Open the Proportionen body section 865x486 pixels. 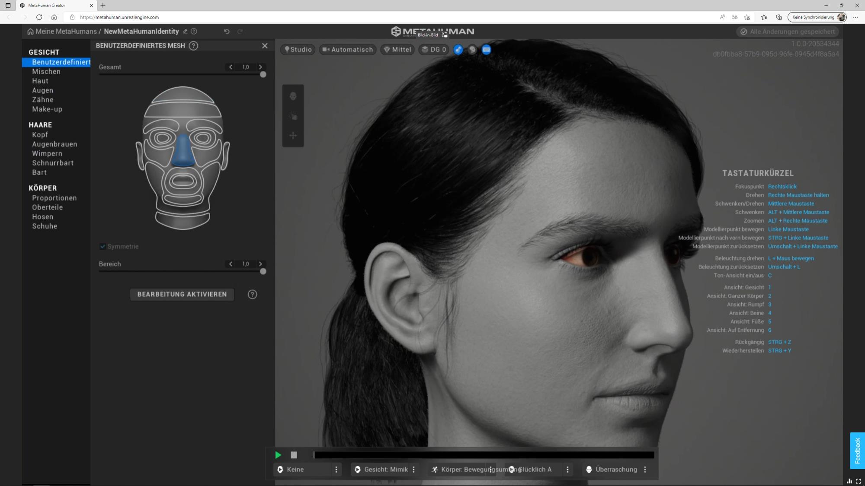click(x=54, y=198)
